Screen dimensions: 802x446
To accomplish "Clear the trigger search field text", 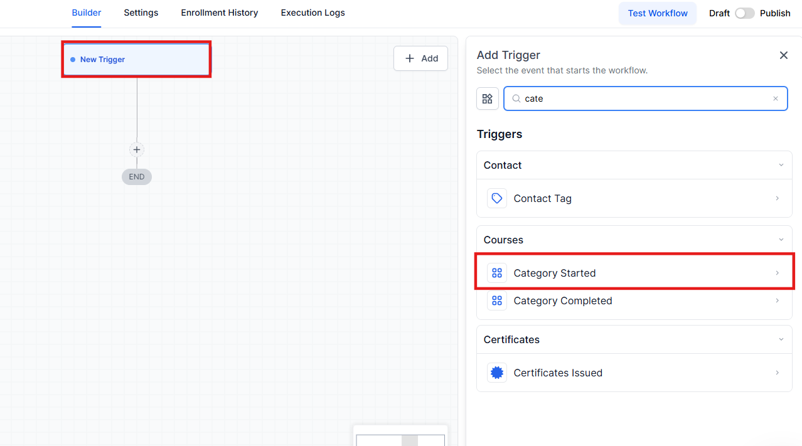I will tap(776, 98).
